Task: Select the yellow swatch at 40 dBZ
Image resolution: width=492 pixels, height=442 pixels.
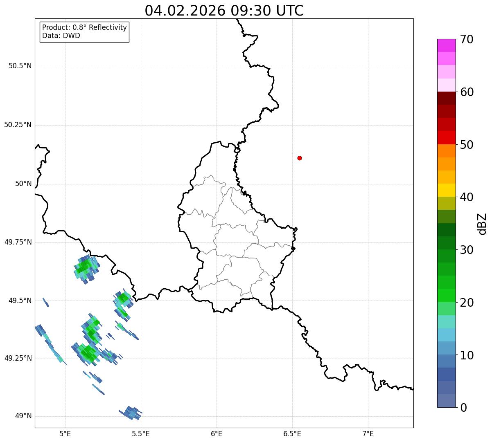Action: point(446,190)
